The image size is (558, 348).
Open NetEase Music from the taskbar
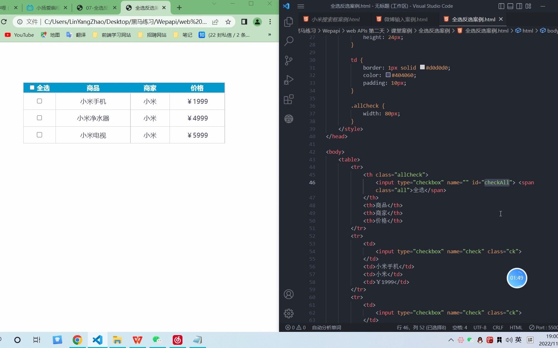click(x=177, y=340)
